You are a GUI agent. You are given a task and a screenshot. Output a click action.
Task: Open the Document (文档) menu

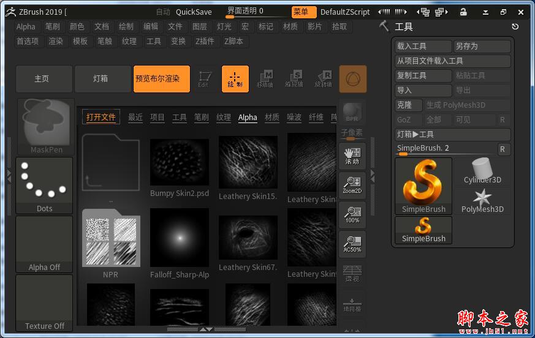(x=101, y=26)
